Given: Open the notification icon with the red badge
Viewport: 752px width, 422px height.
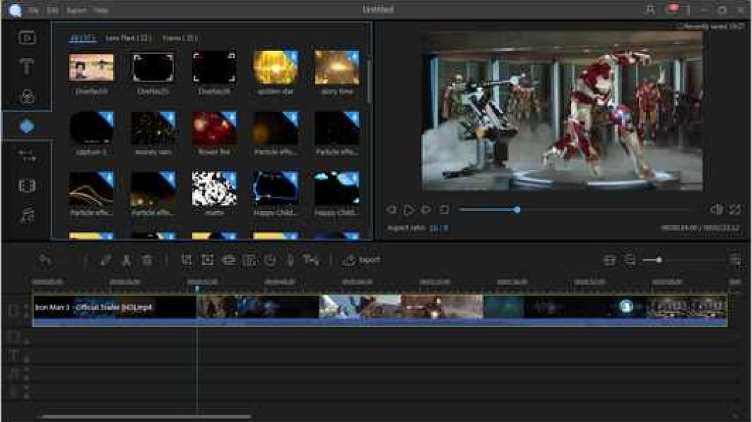Looking at the screenshot, I should point(672,10).
